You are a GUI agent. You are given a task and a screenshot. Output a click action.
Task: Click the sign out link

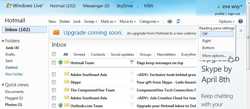234,14
